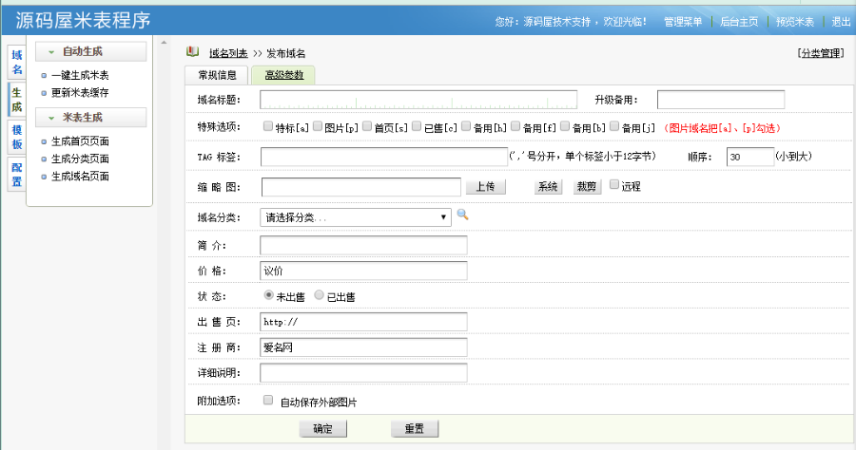Viewport: 856px width, 450px height.
Task: Focus the 简介 input field
Action: pos(363,245)
